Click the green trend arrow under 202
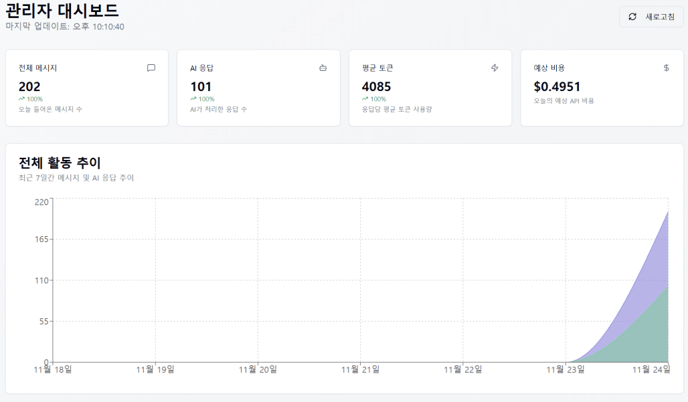The height and width of the screenshot is (402, 688). (x=21, y=98)
